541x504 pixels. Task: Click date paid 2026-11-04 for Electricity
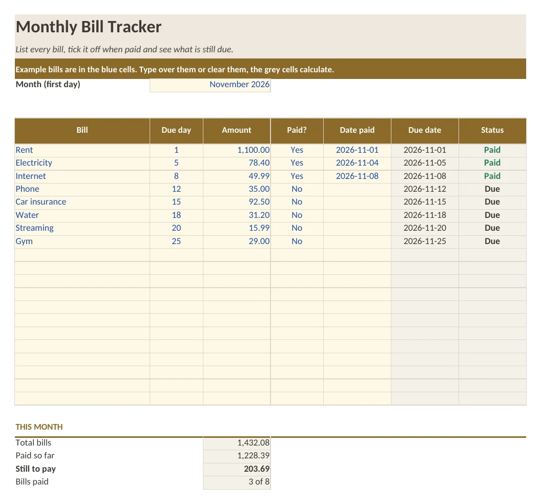[357, 163]
